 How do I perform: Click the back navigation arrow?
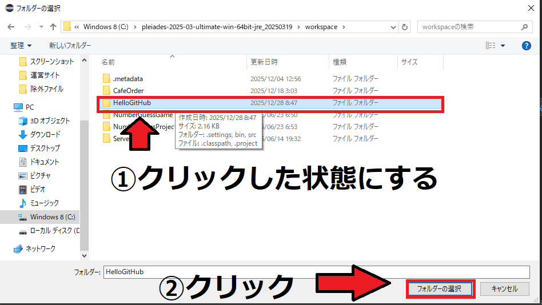point(11,27)
